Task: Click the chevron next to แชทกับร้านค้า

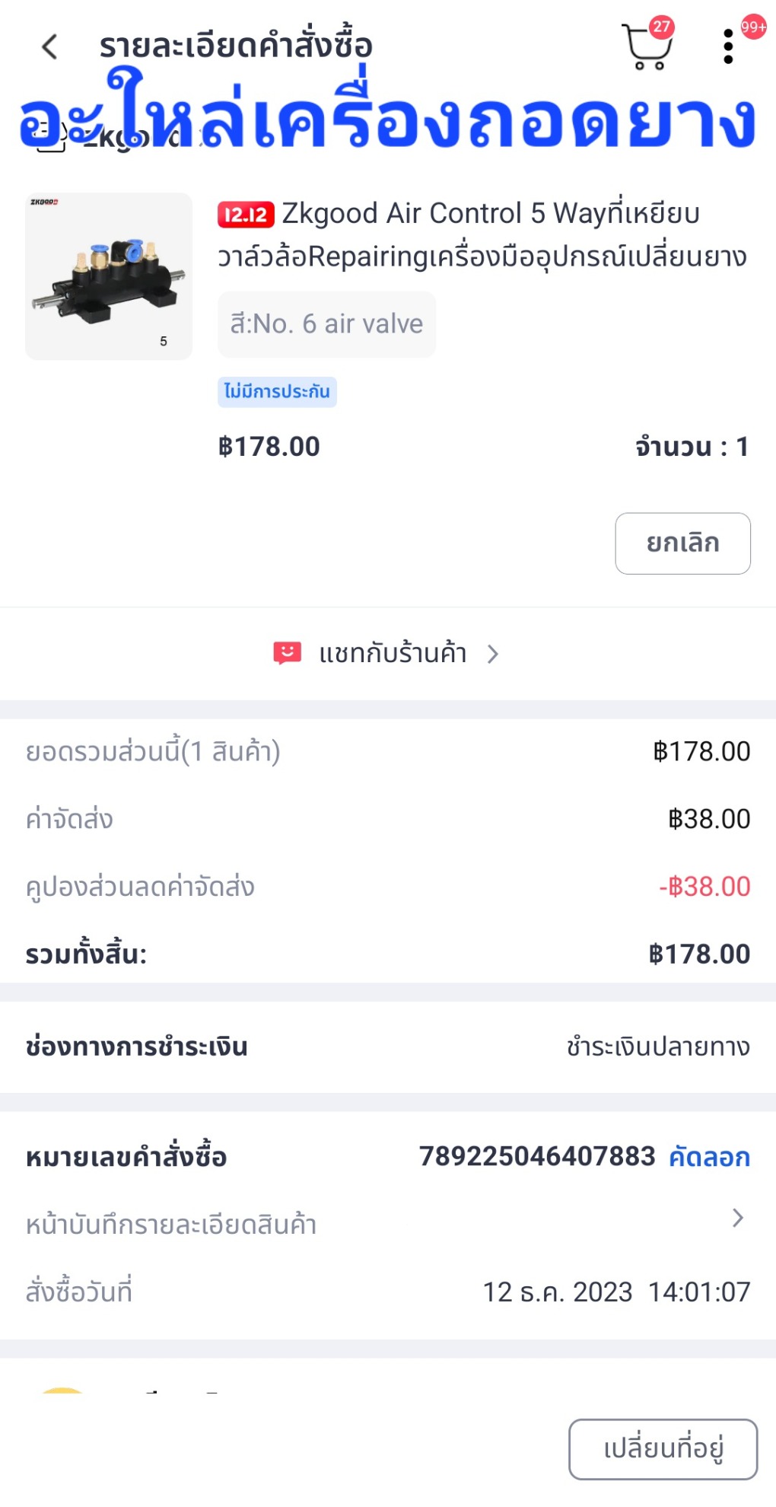Action: point(493,654)
